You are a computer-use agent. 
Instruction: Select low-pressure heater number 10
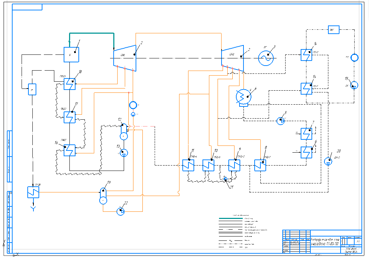[x=209, y=165]
